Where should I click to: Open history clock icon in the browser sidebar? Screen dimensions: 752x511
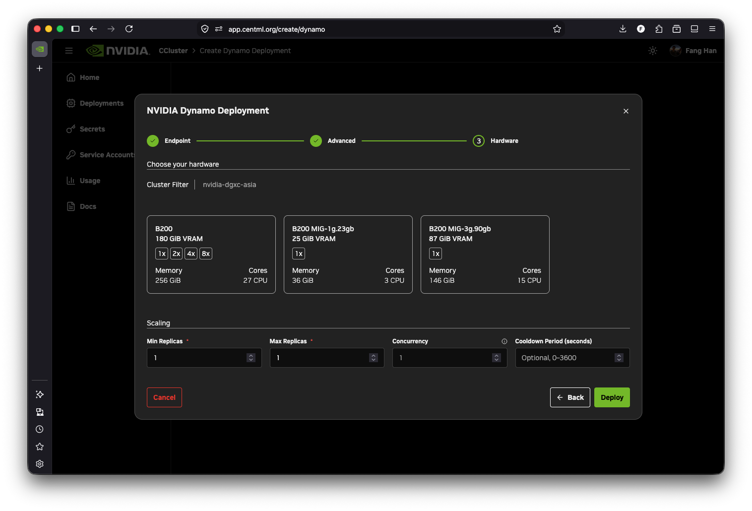[x=40, y=429]
